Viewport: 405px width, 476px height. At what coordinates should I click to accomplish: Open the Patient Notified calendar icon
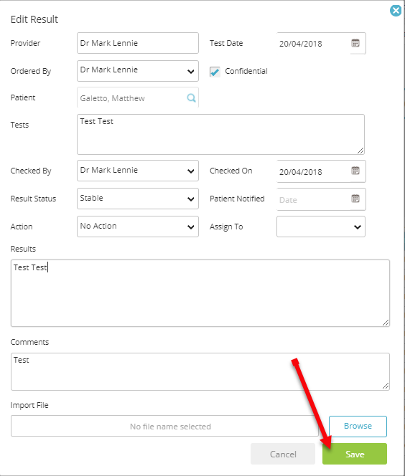(355, 199)
